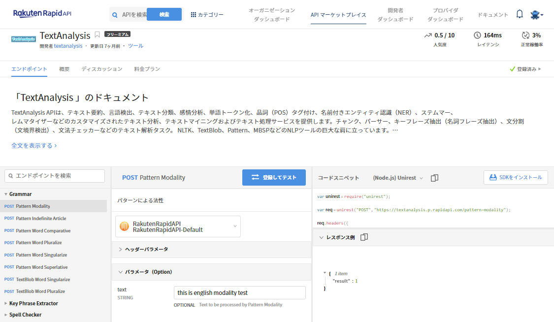Open the textanalysis developer link
The image size is (554, 322).
(68, 46)
